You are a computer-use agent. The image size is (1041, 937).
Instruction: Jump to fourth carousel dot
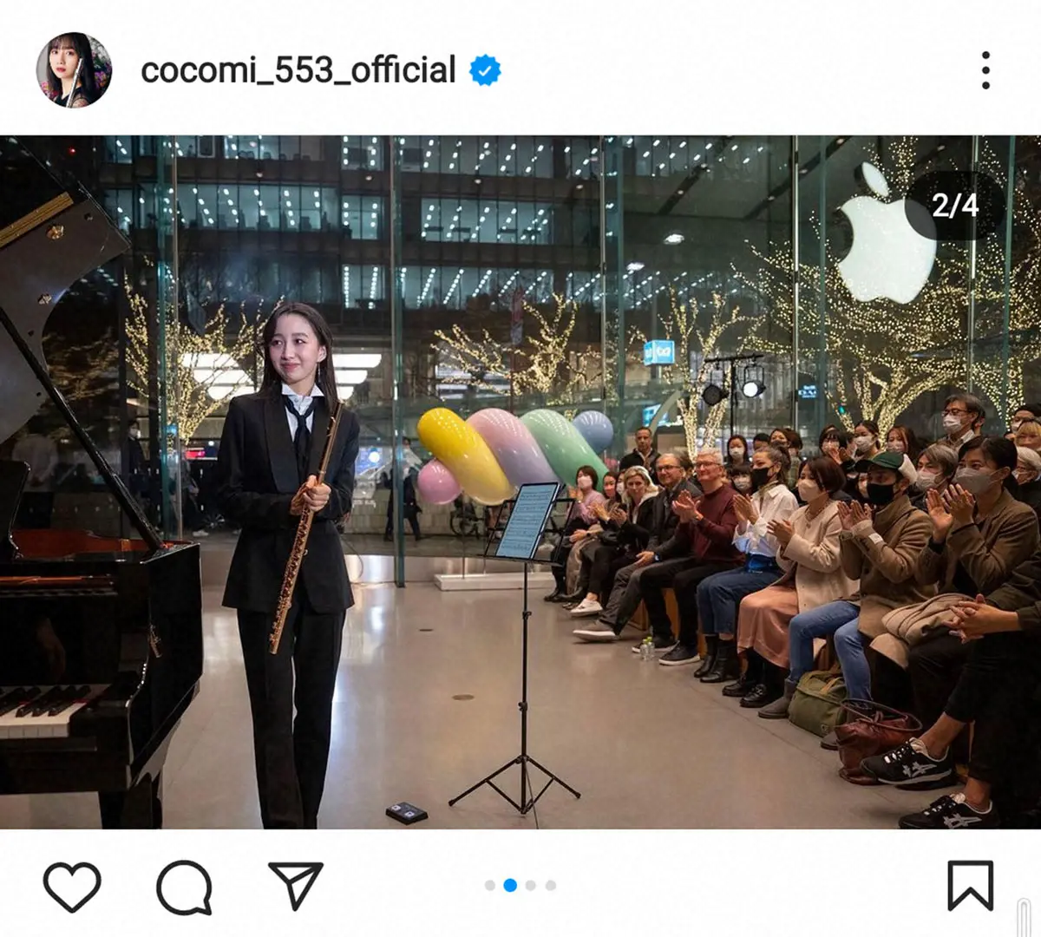551,886
